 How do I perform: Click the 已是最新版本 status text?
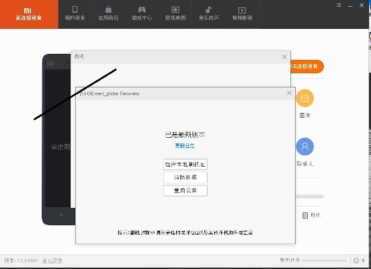coord(185,134)
